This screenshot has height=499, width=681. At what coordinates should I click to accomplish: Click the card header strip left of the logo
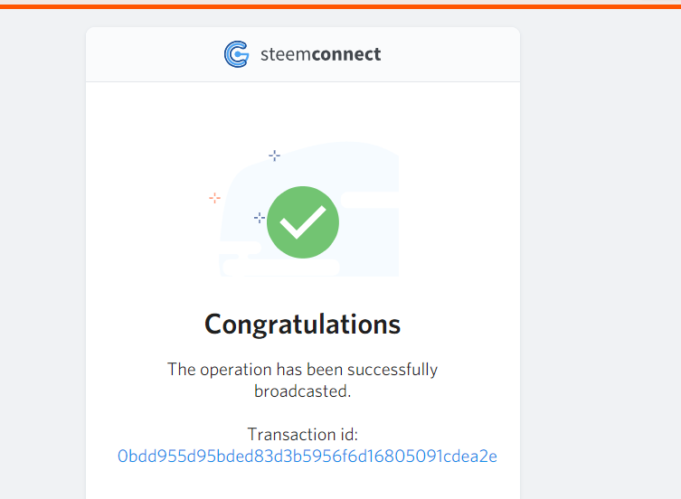coord(155,54)
